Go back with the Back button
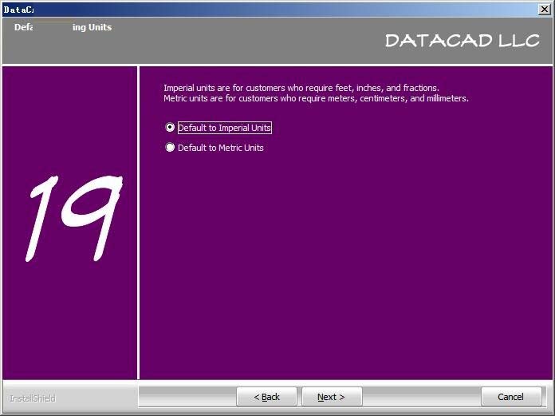Viewport: 555px width, 416px height. [266, 397]
